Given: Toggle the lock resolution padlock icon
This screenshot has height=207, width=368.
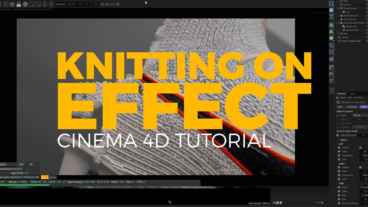Looking at the screenshot, I should click(19, 4).
